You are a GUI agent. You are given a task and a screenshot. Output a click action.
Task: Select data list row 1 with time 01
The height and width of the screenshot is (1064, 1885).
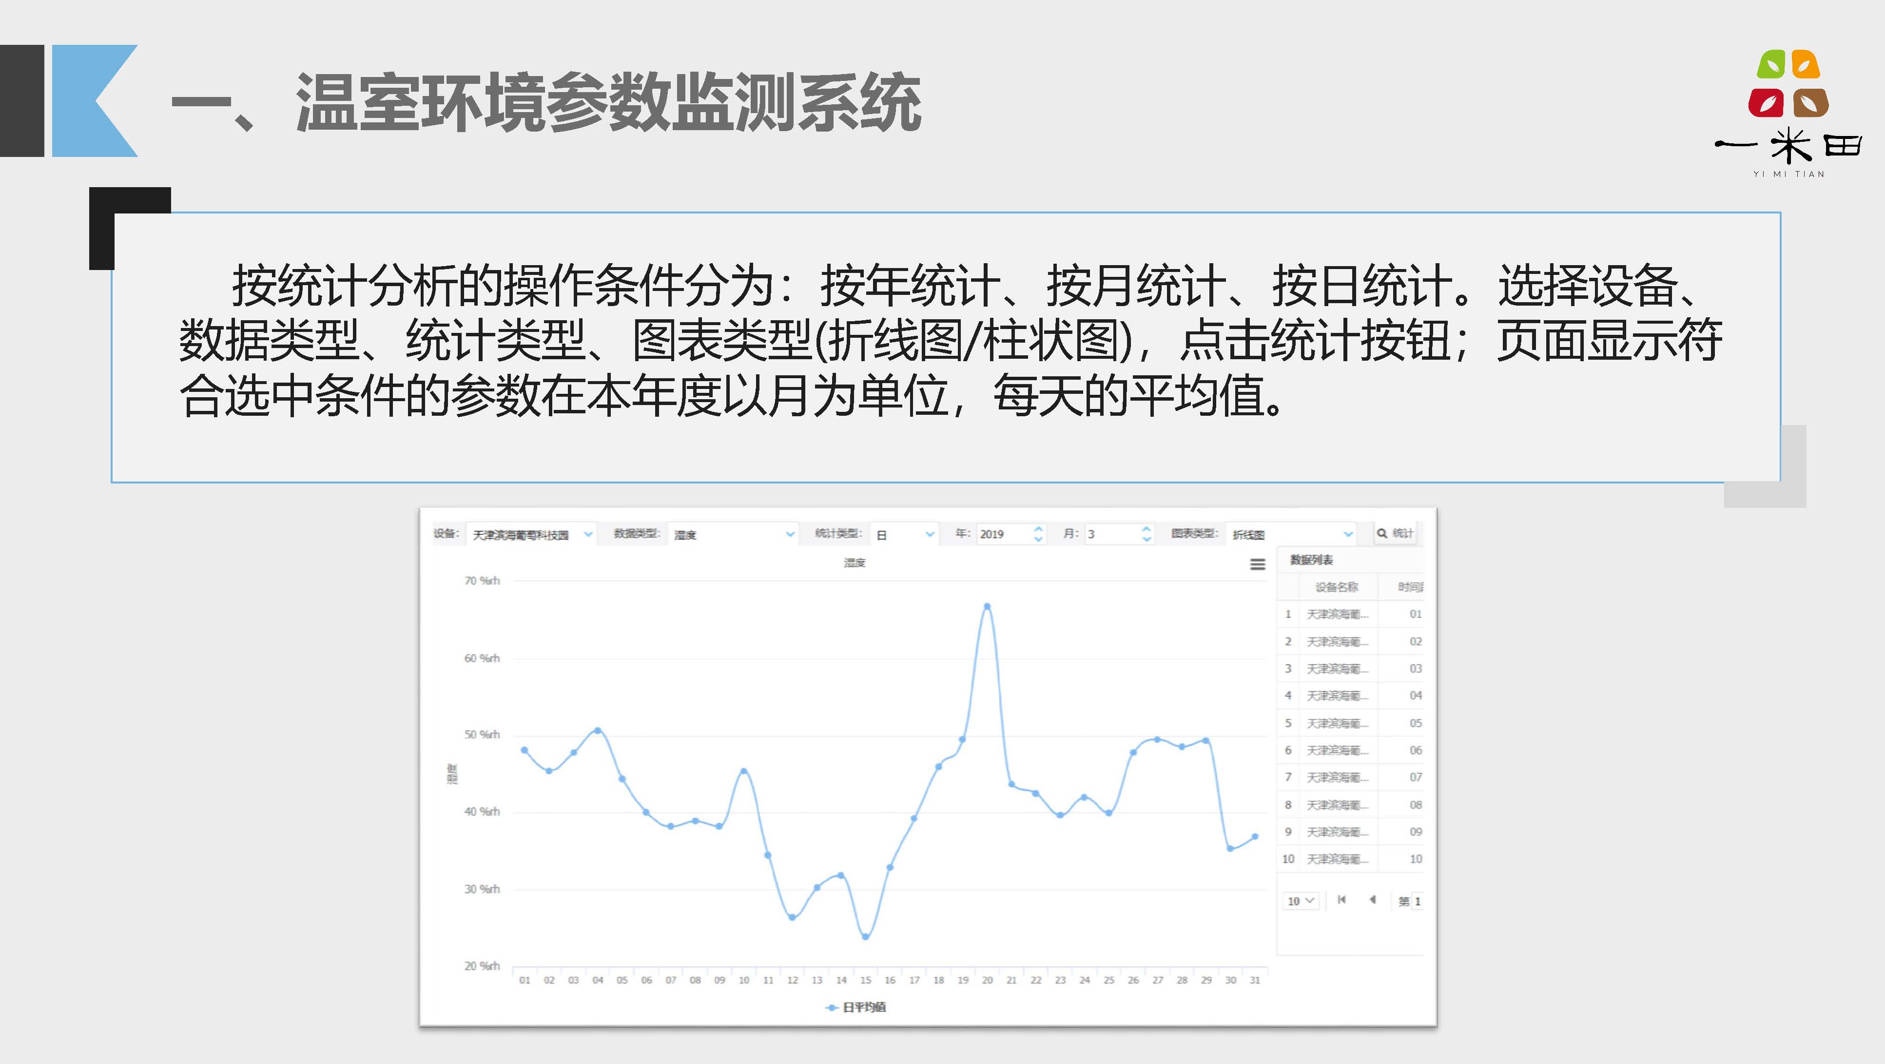point(1351,614)
